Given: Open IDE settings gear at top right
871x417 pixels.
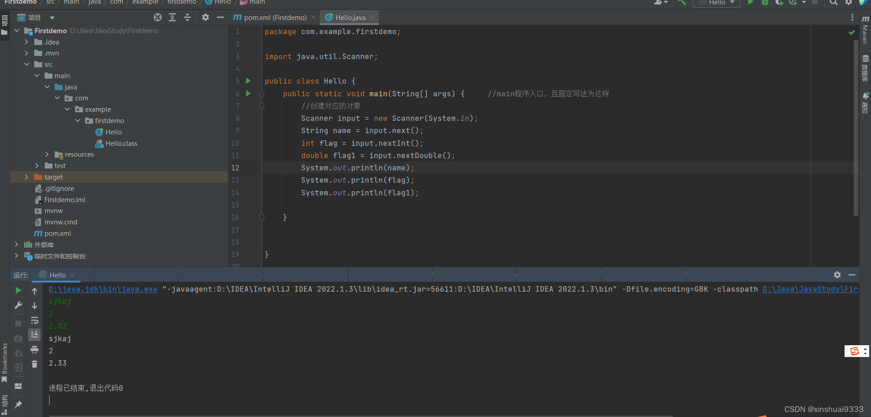Looking at the screenshot, I should click(x=849, y=2).
